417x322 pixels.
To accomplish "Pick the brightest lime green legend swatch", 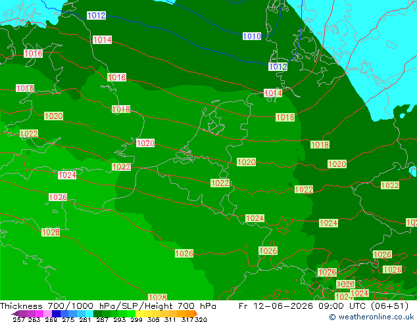I will [x=131, y=313].
